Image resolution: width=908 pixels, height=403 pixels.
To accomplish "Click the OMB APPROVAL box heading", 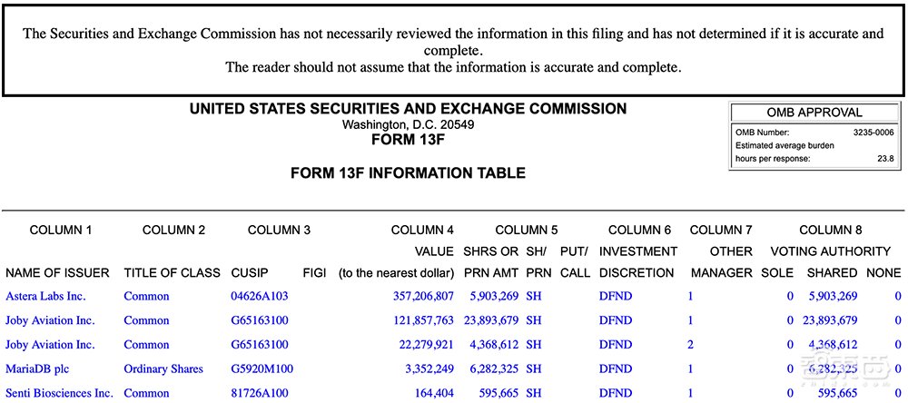I will 814,113.
